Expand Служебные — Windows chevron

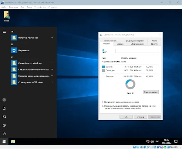click(x=52, y=63)
